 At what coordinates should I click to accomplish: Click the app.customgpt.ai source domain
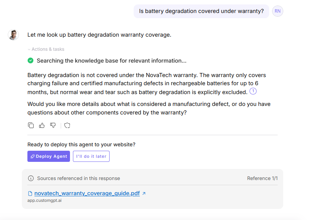[44, 200]
